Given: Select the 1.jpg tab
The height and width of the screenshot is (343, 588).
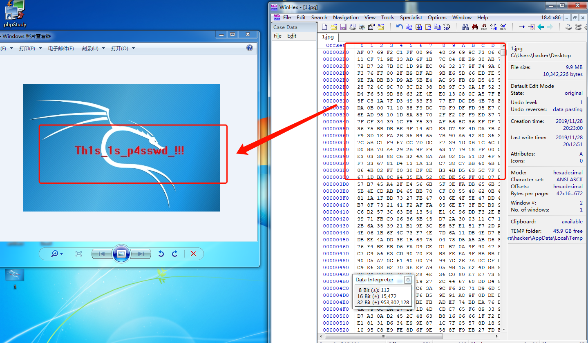Looking at the screenshot, I should pyautogui.click(x=328, y=37).
